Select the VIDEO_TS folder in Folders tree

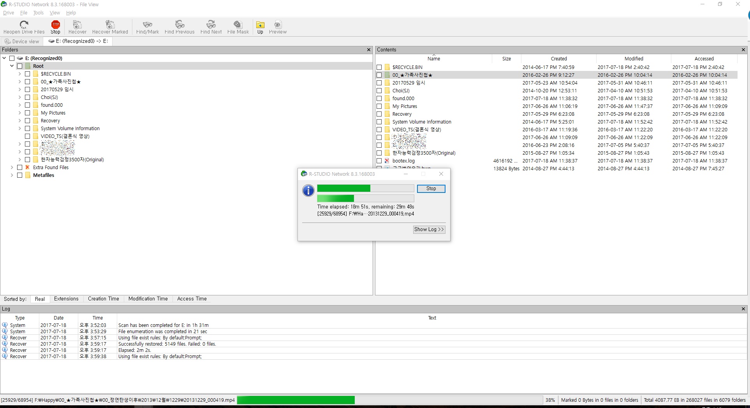[x=65, y=136]
